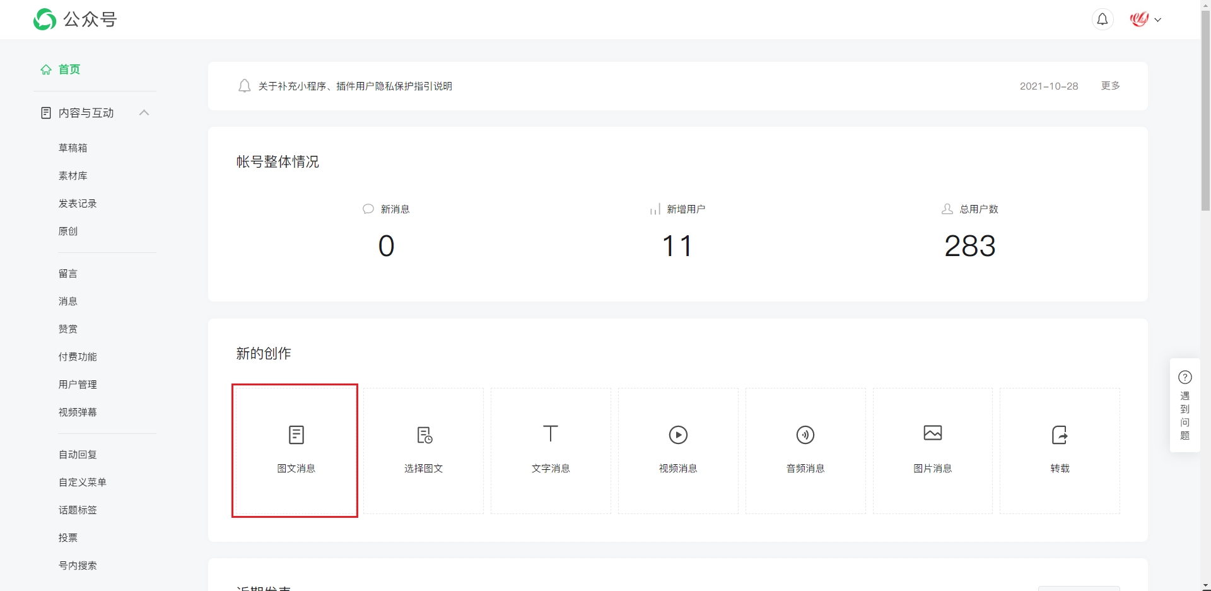This screenshot has height=591, width=1211.
Task: Create a new 图片消息 image post
Action: pos(933,450)
